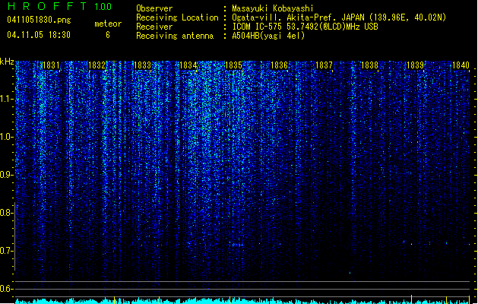
Task: Click the 1833 time marker
Action: pyautogui.click(x=142, y=65)
